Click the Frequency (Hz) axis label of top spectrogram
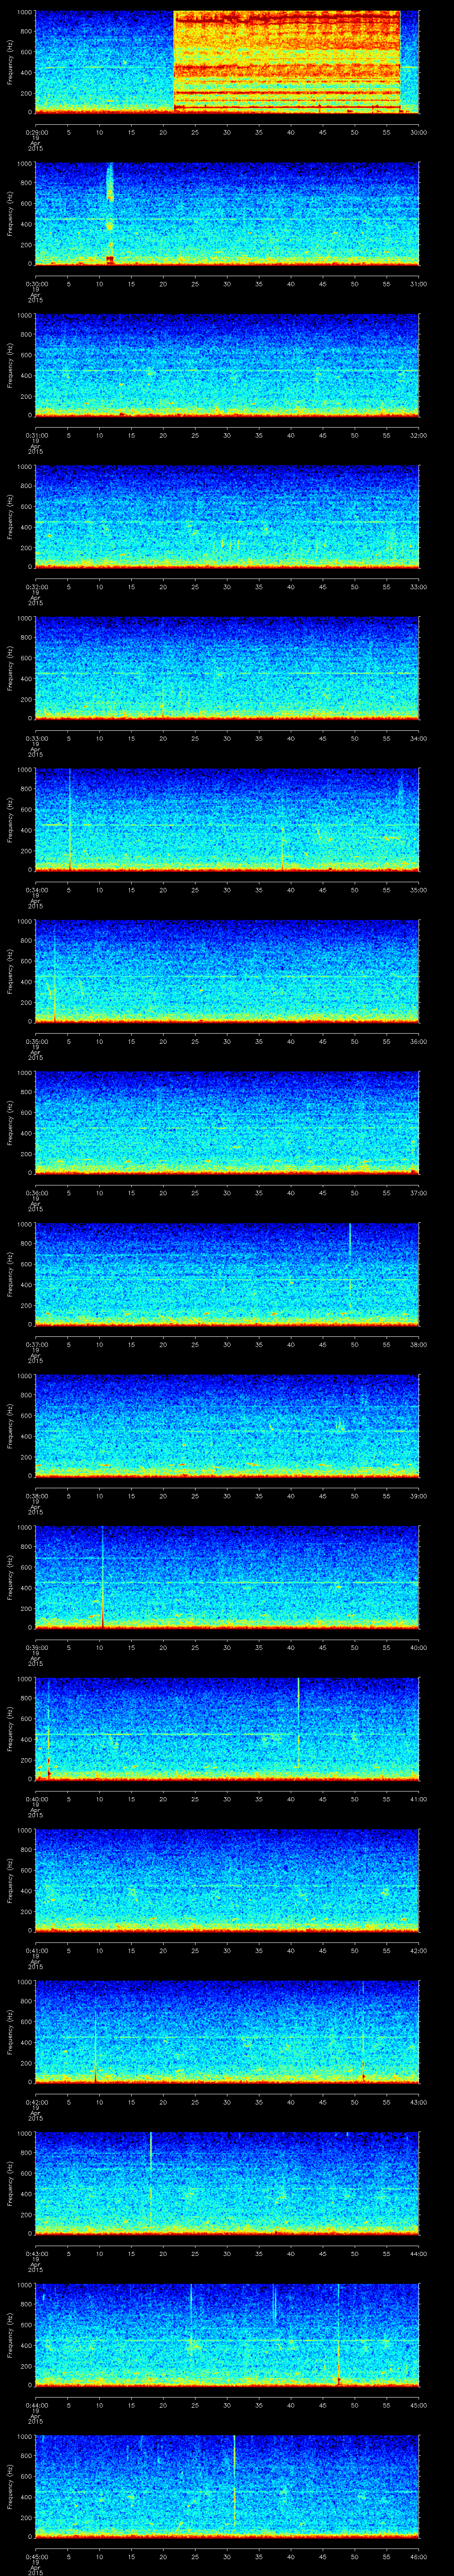454x2576 pixels. point(10,62)
